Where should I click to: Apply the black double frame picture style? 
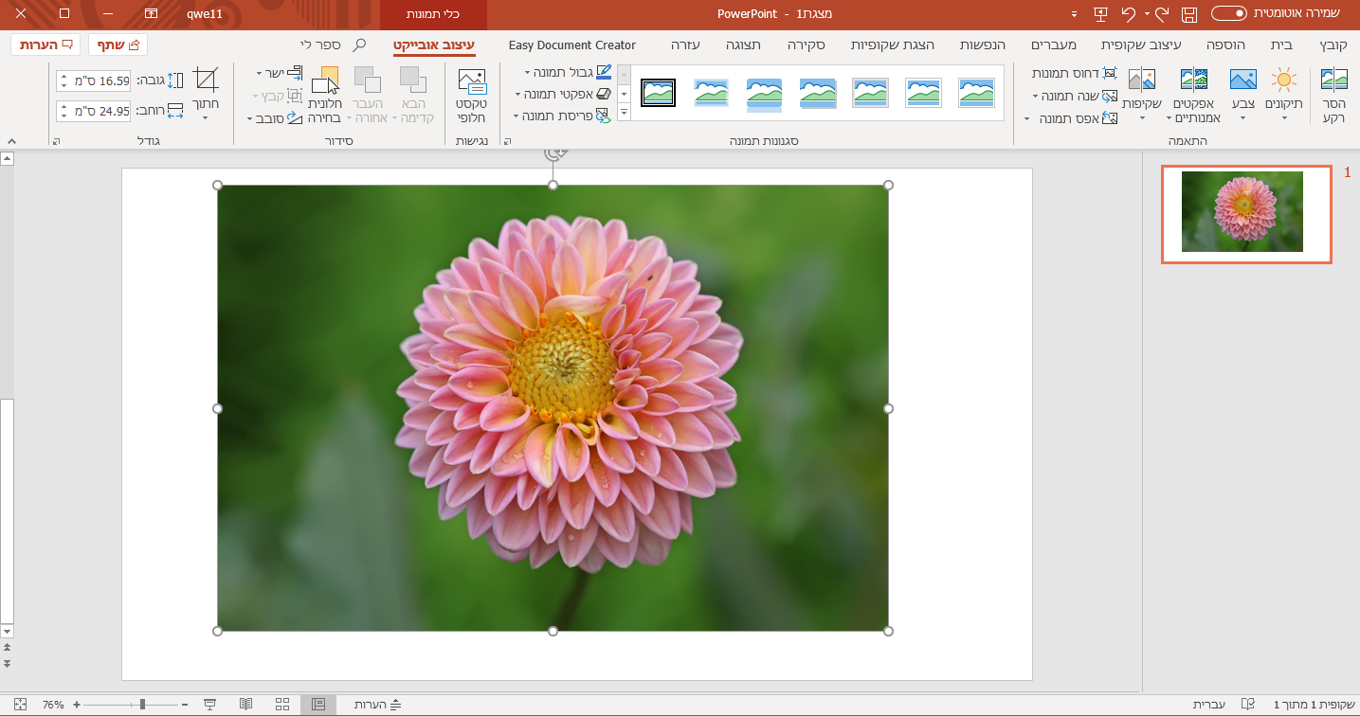pyautogui.click(x=658, y=93)
